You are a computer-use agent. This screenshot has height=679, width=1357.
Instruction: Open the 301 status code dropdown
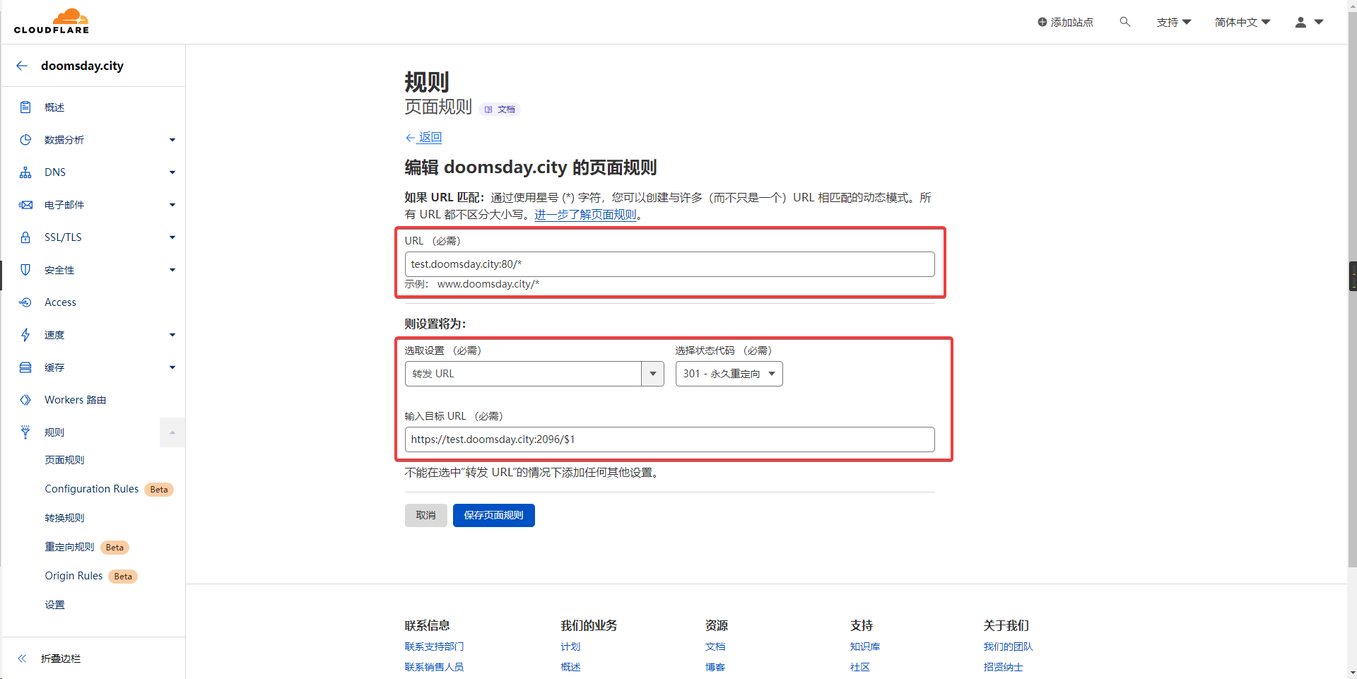pyautogui.click(x=729, y=374)
